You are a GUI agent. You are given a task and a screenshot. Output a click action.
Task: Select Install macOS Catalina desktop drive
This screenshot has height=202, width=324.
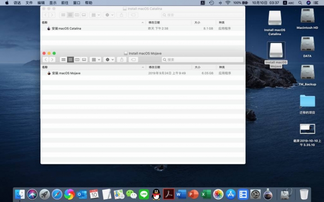coord(274,18)
